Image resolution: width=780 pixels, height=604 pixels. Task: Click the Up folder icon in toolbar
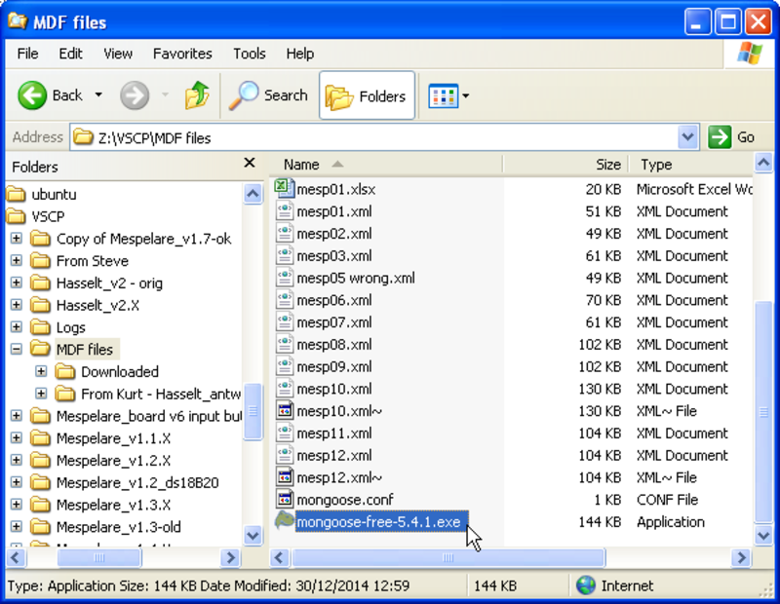coord(197,95)
